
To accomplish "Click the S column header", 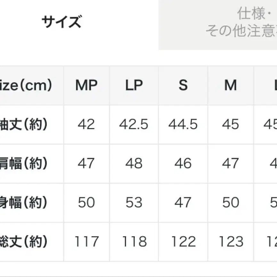I will tap(183, 86).
